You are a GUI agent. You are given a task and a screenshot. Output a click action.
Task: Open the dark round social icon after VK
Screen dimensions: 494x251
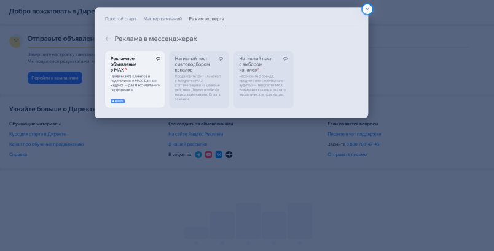pyautogui.click(x=229, y=155)
